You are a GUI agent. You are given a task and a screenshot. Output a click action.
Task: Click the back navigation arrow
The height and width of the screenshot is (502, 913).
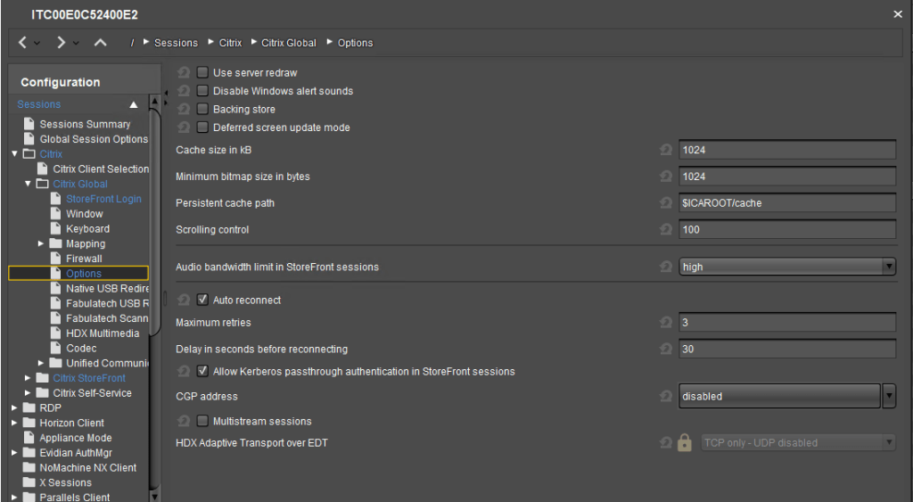(23, 43)
